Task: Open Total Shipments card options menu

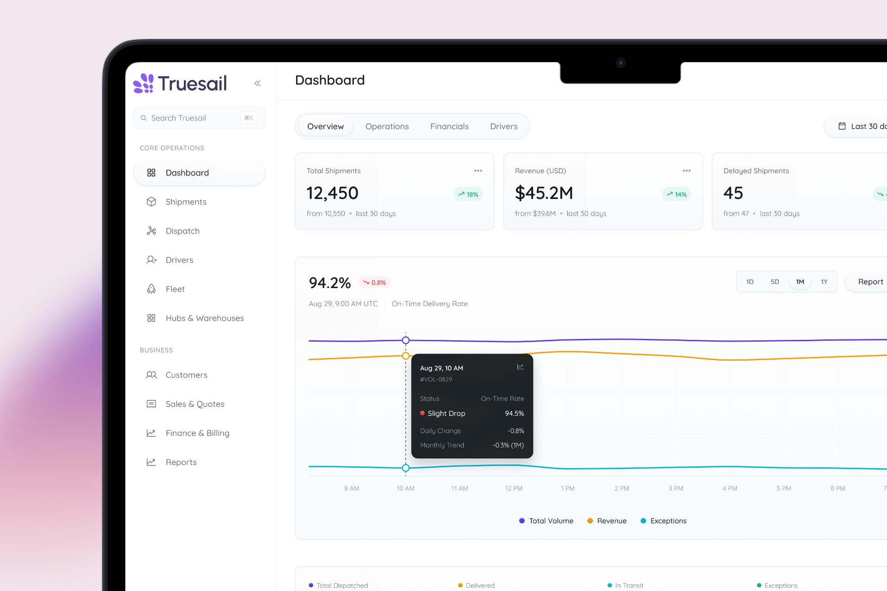Action: pos(478,171)
